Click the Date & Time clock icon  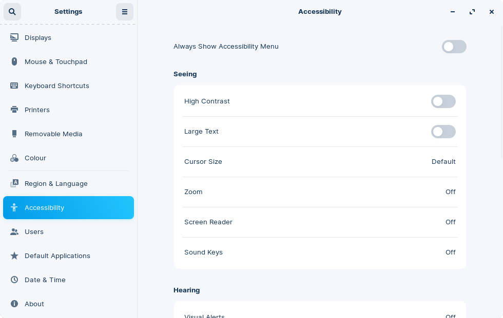(15, 280)
